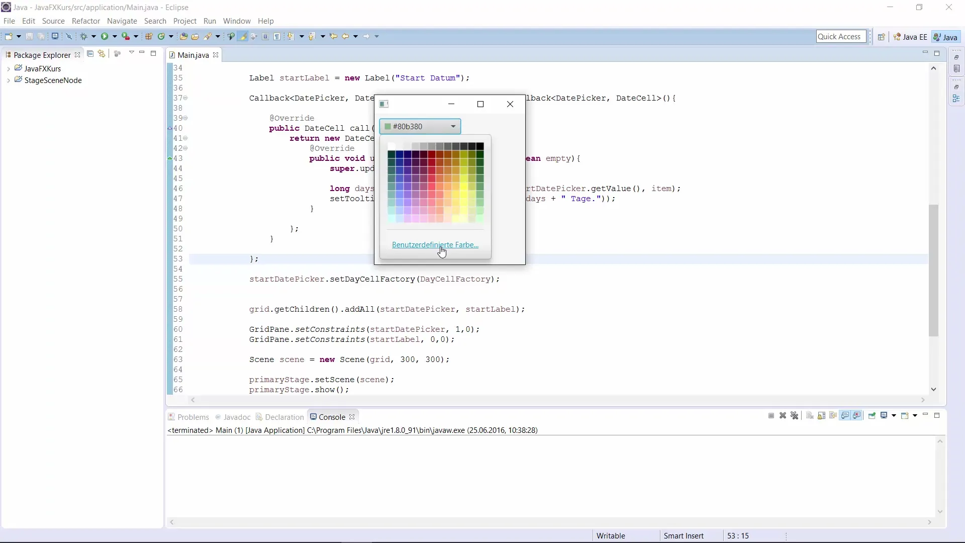The width and height of the screenshot is (965, 543).
Task: Click the Next Annotation icon
Action: coord(291,36)
